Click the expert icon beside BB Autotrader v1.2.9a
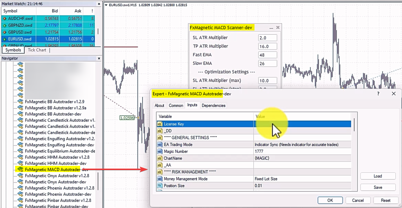 (x=20, y=108)
